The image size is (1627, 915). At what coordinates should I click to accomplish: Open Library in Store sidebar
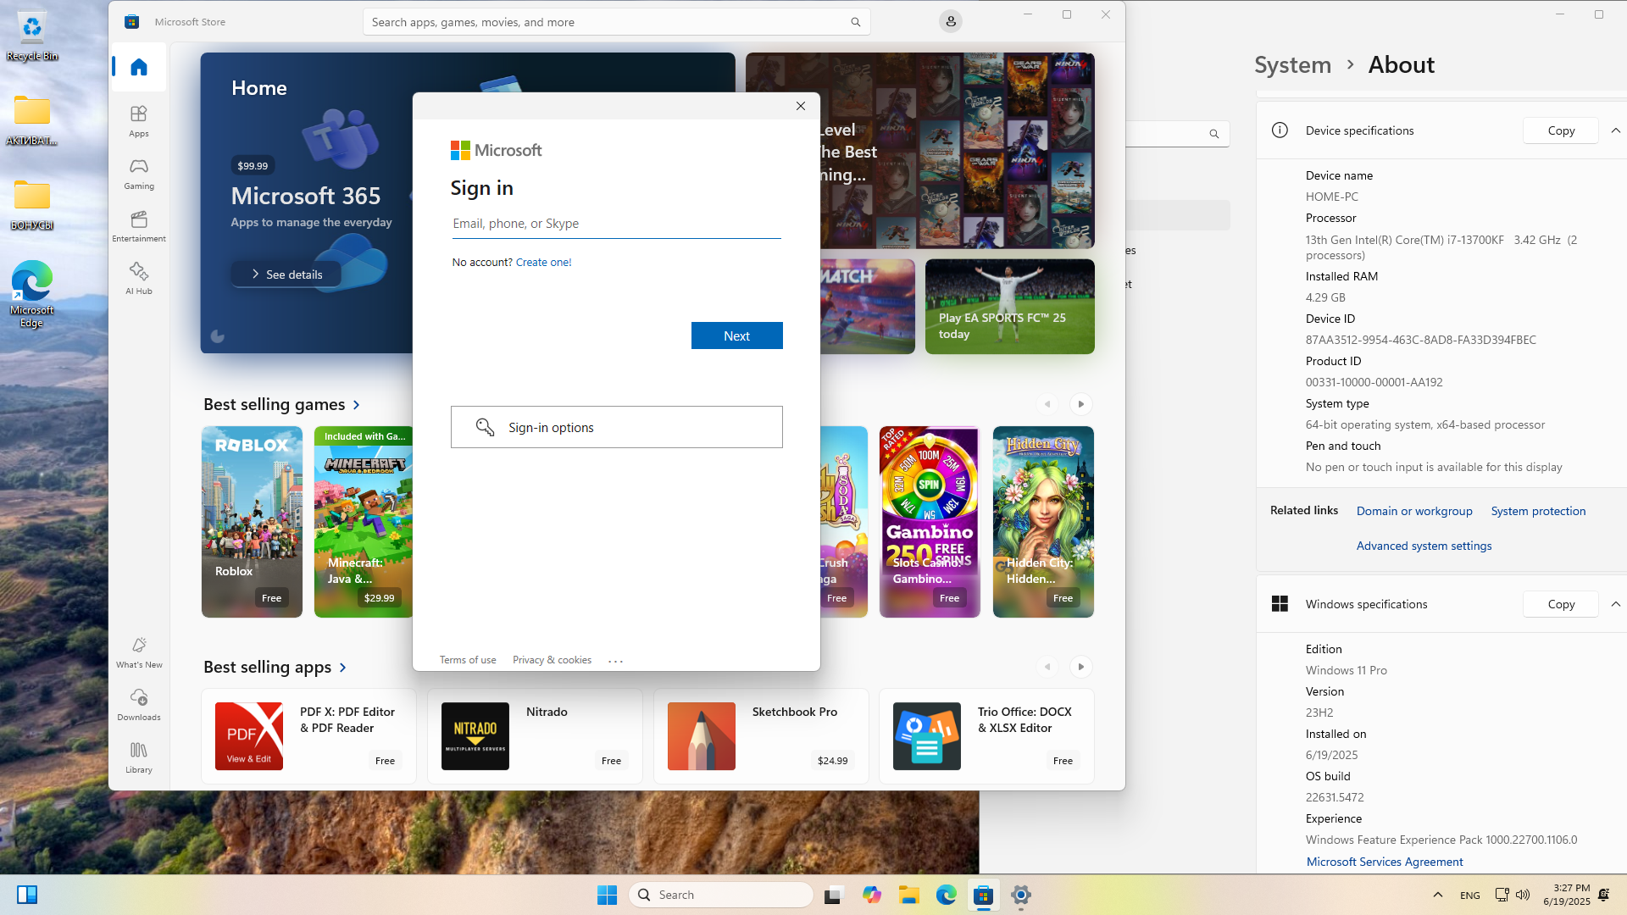[x=139, y=757]
